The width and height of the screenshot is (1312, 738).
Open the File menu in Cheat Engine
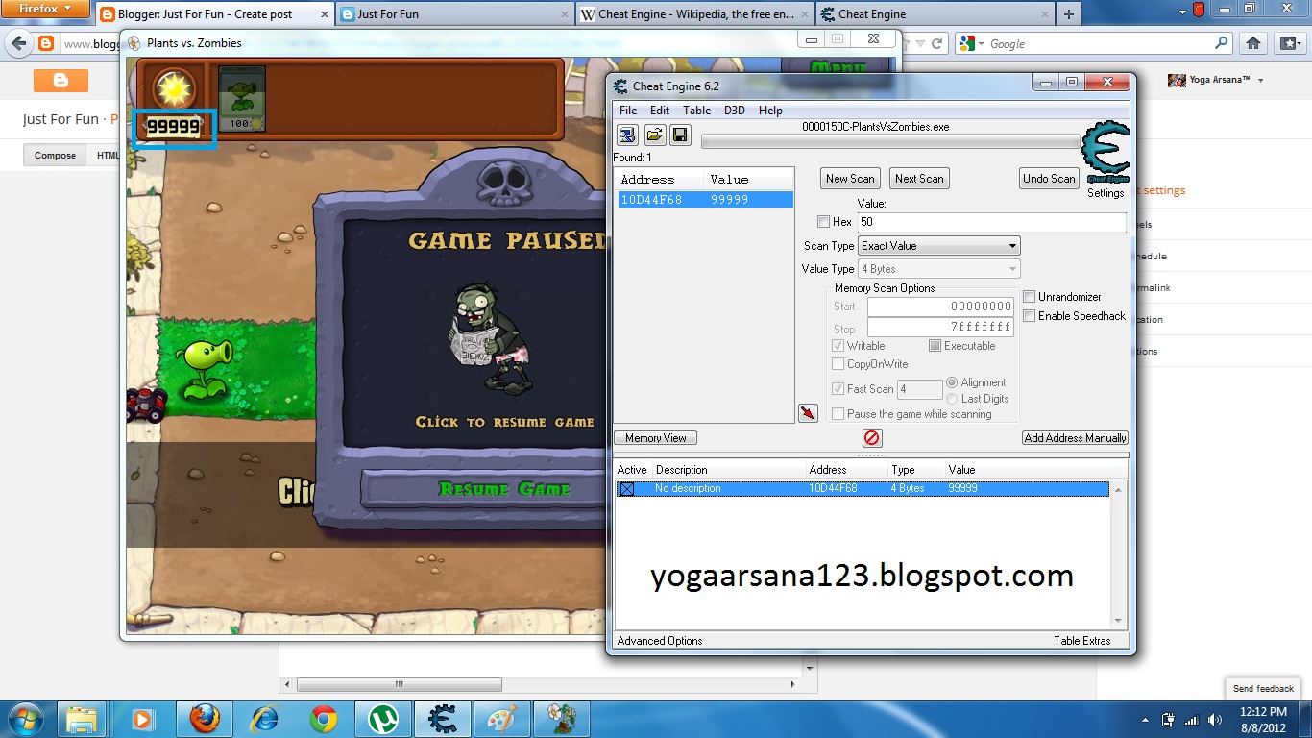[628, 111]
